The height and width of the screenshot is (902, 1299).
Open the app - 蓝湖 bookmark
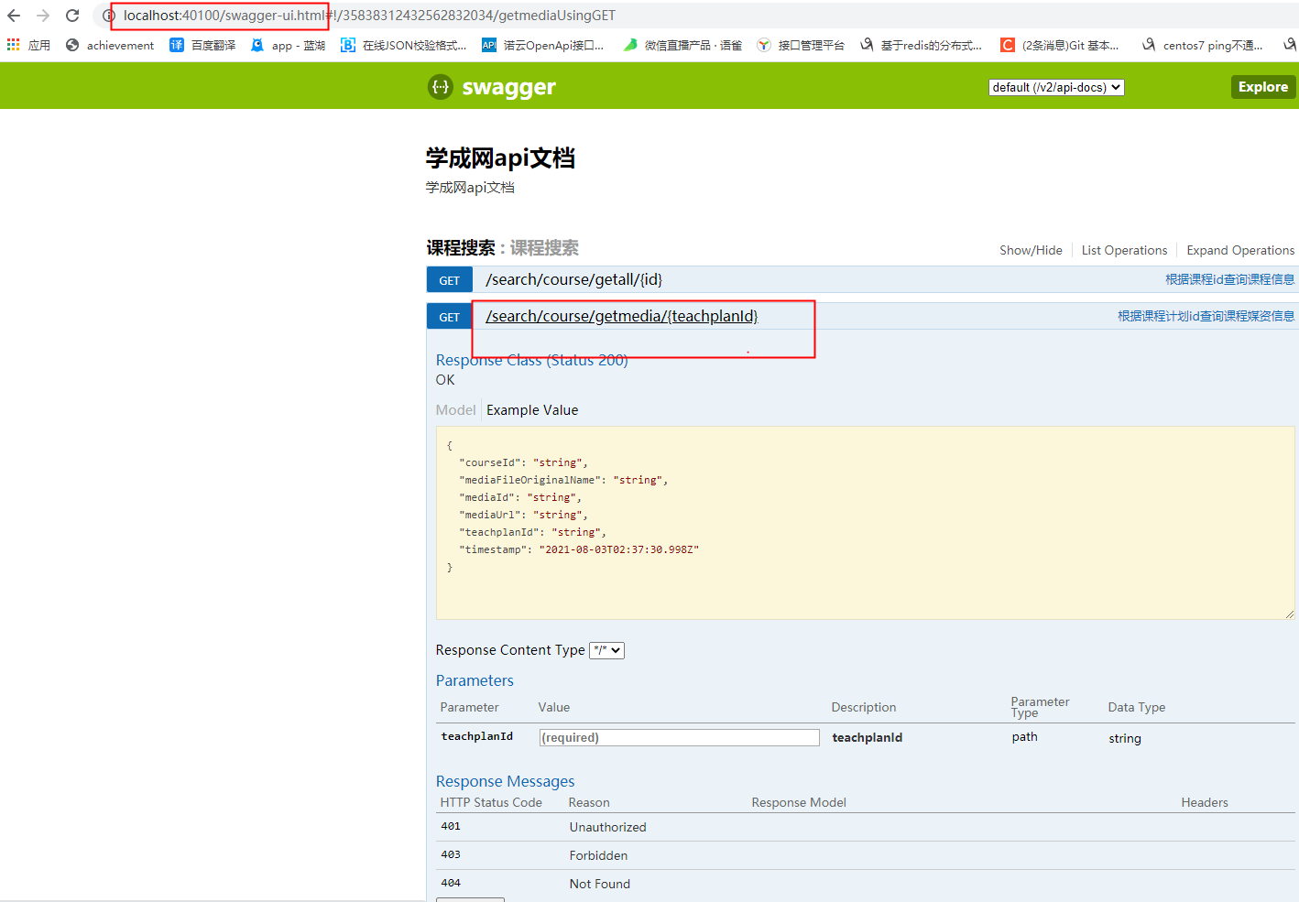click(x=288, y=45)
